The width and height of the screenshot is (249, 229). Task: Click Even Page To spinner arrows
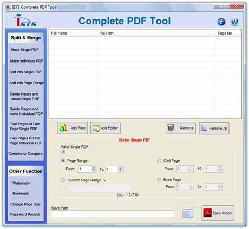click(220, 186)
